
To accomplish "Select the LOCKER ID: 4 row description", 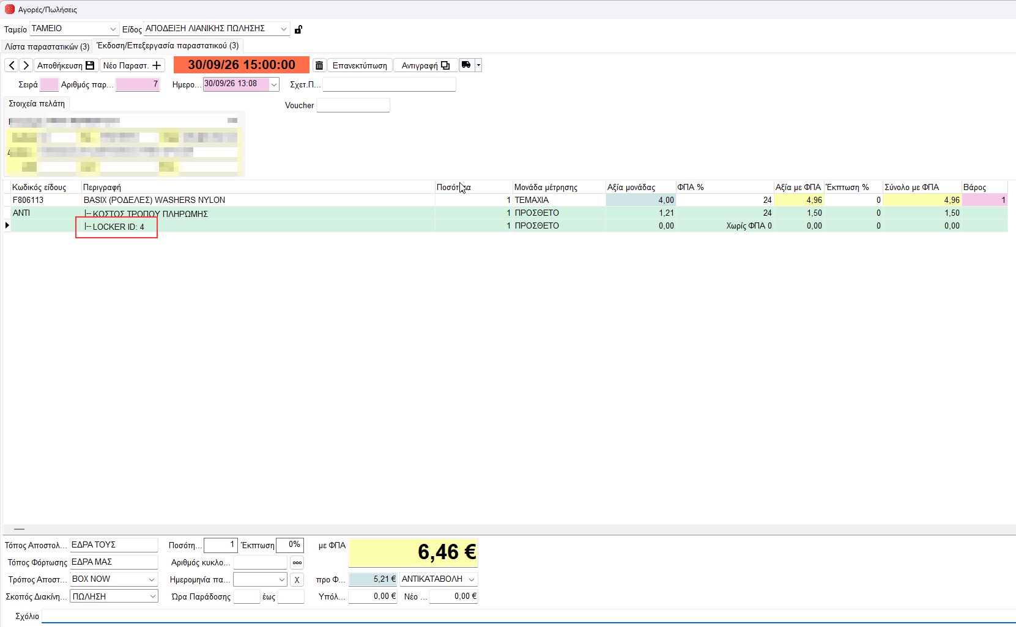I will tap(117, 227).
